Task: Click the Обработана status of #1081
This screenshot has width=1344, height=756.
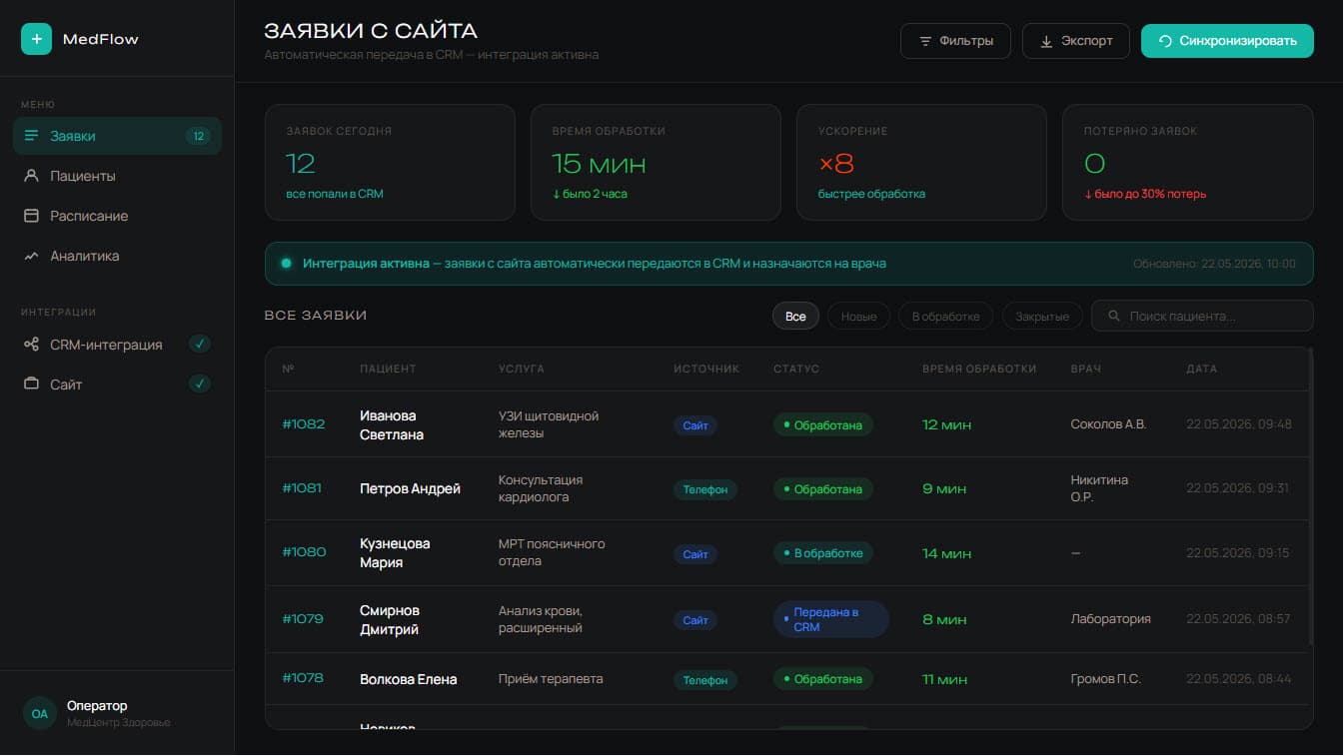Action: (x=823, y=489)
